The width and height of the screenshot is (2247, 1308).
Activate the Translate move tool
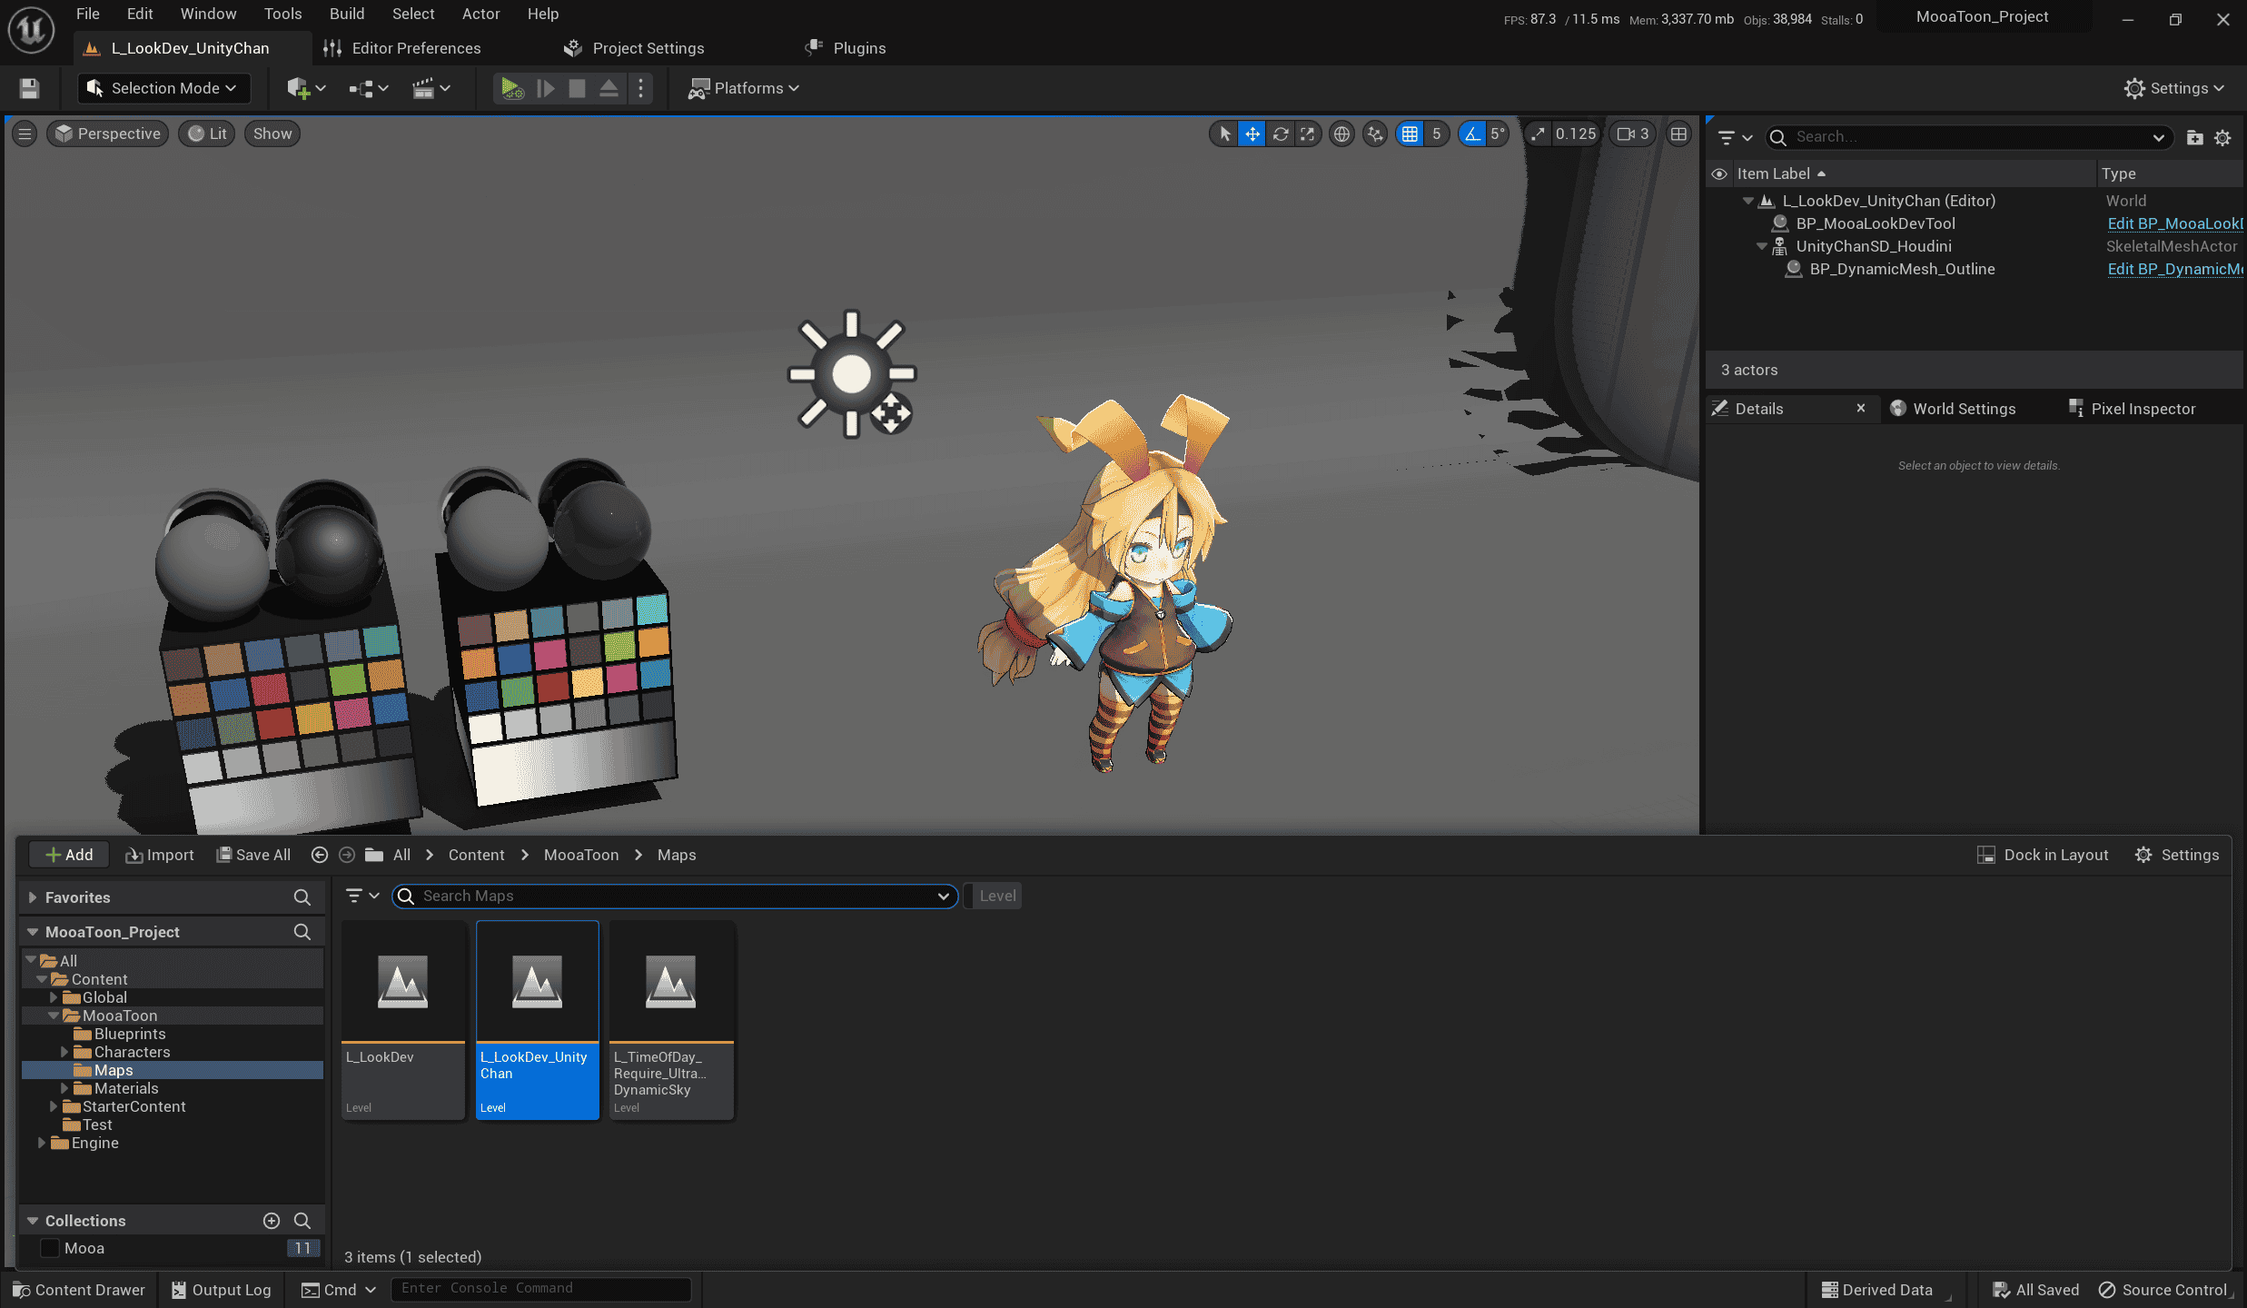1252,134
